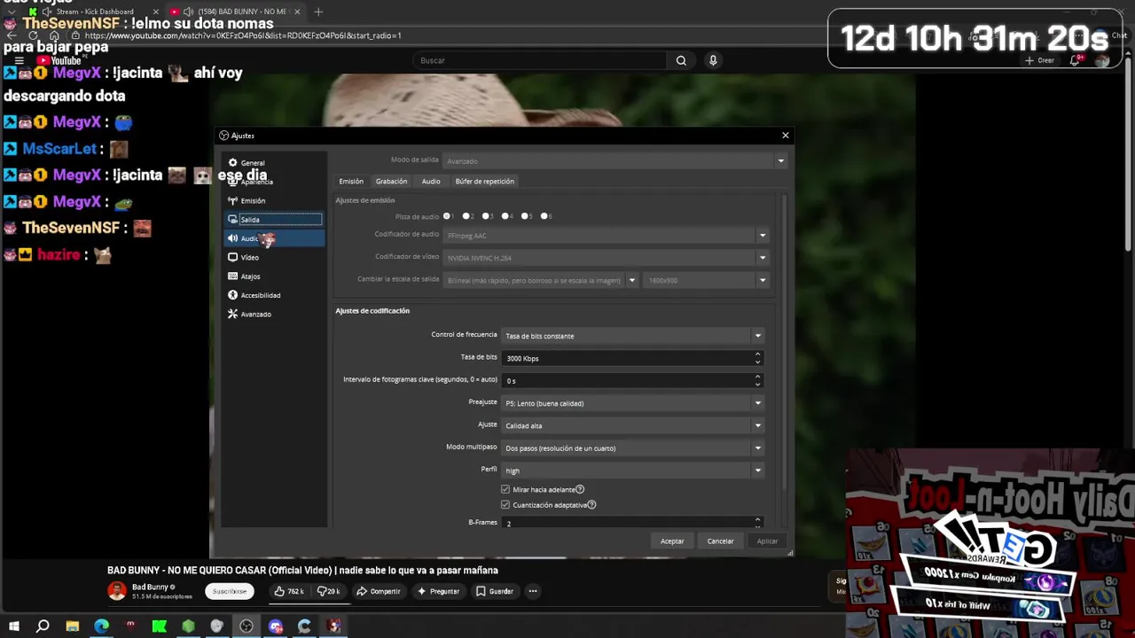Toggle Mirar hacia adelante checkbox

click(x=505, y=489)
